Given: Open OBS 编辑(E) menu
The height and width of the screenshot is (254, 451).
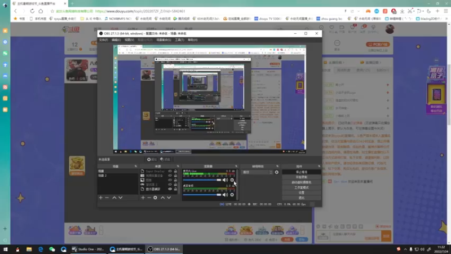Looking at the screenshot, I should 116,40.
